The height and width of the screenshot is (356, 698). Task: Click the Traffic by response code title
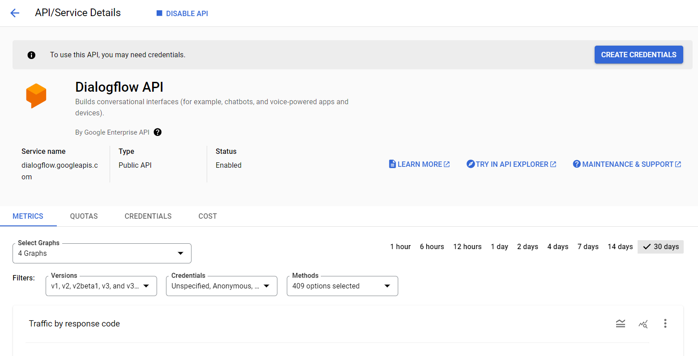(74, 323)
